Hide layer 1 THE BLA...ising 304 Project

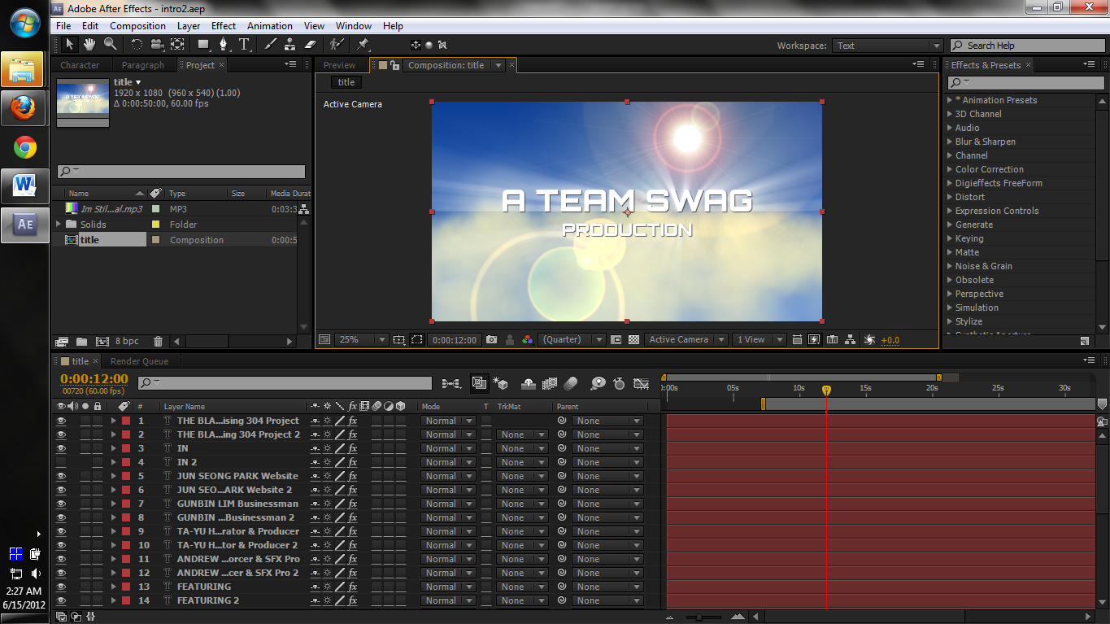(x=61, y=421)
